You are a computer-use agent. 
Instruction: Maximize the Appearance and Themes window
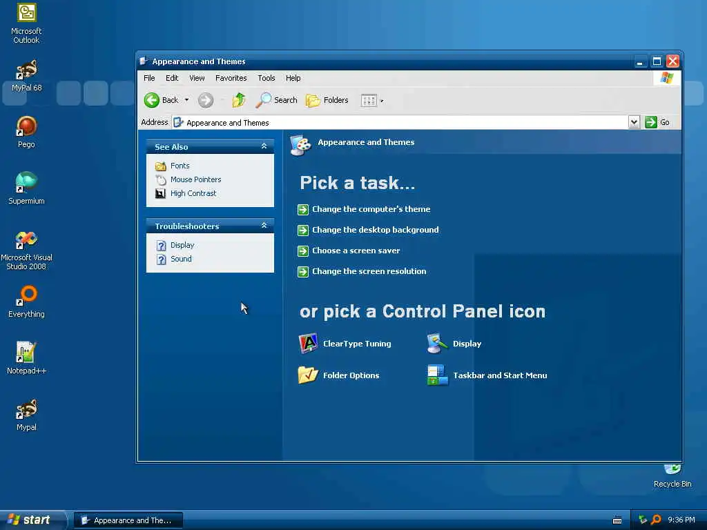click(x=657, y=61)
